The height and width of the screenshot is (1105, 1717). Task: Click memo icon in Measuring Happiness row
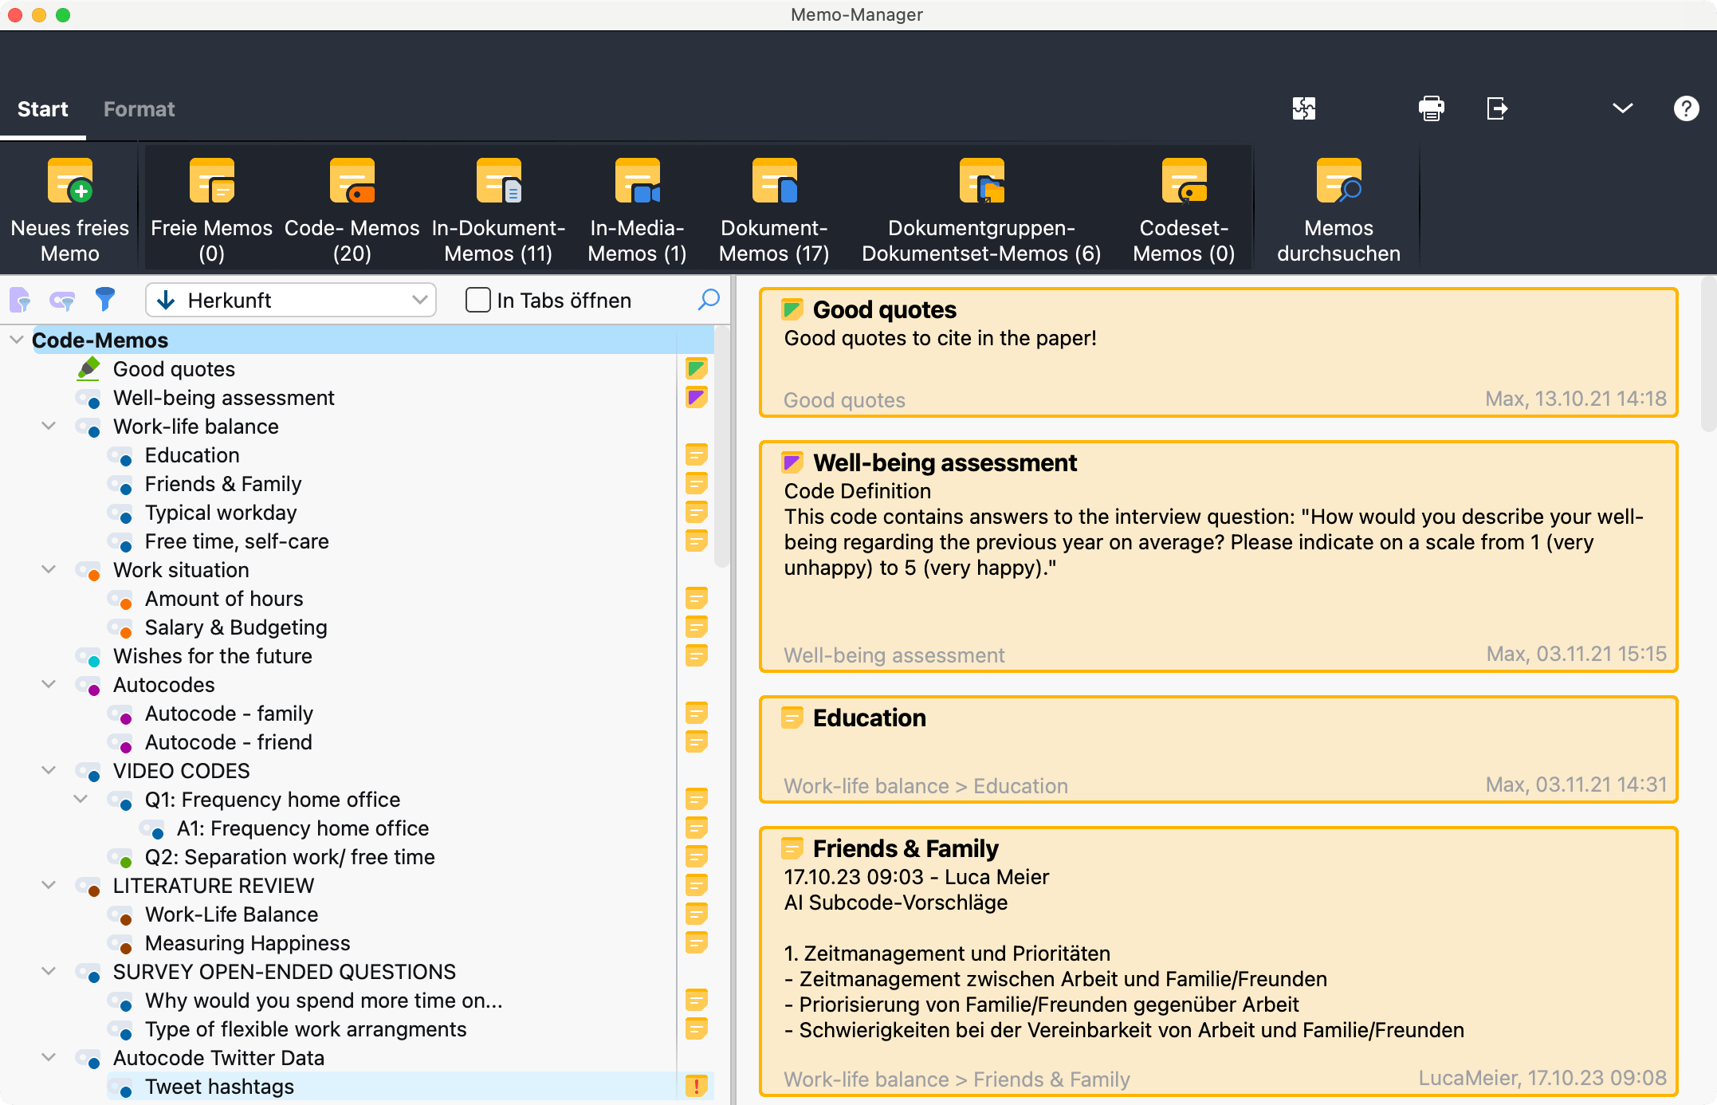pos(696,942)
